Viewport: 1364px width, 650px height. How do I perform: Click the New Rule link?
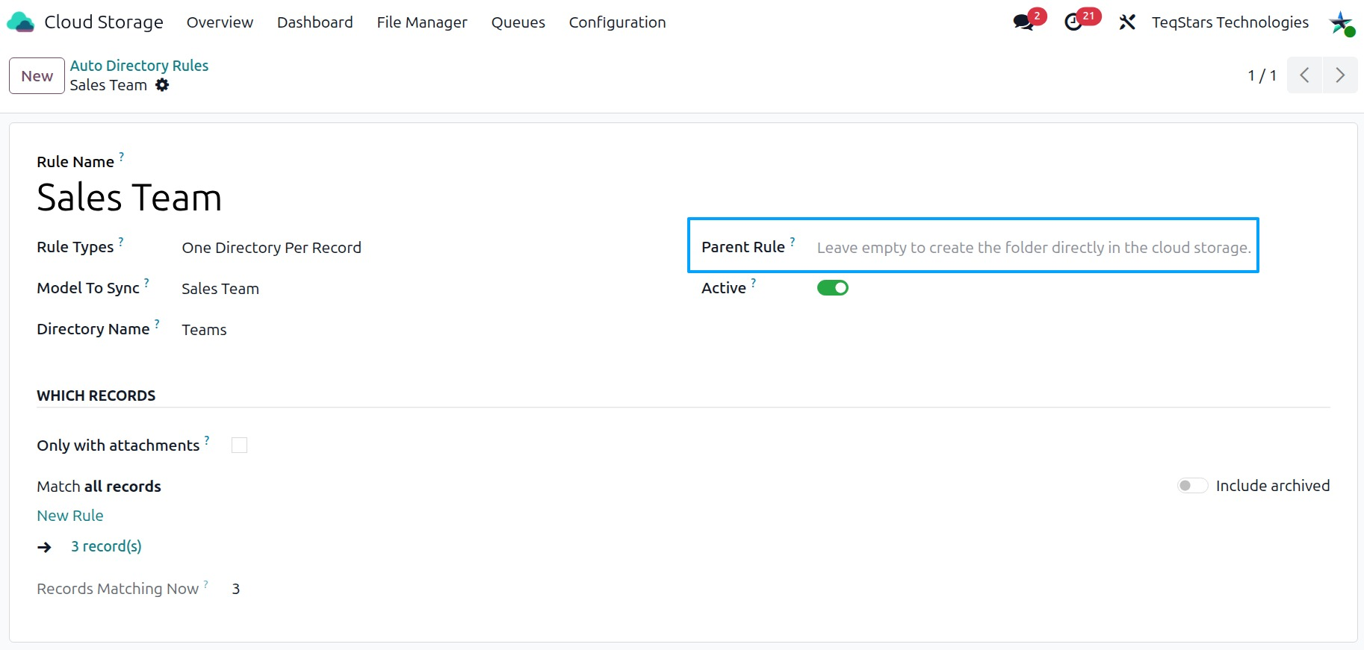click(70, 516)
